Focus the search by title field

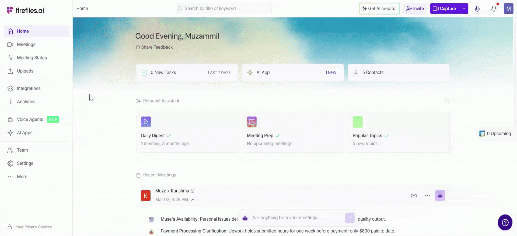tap(223, 9)
